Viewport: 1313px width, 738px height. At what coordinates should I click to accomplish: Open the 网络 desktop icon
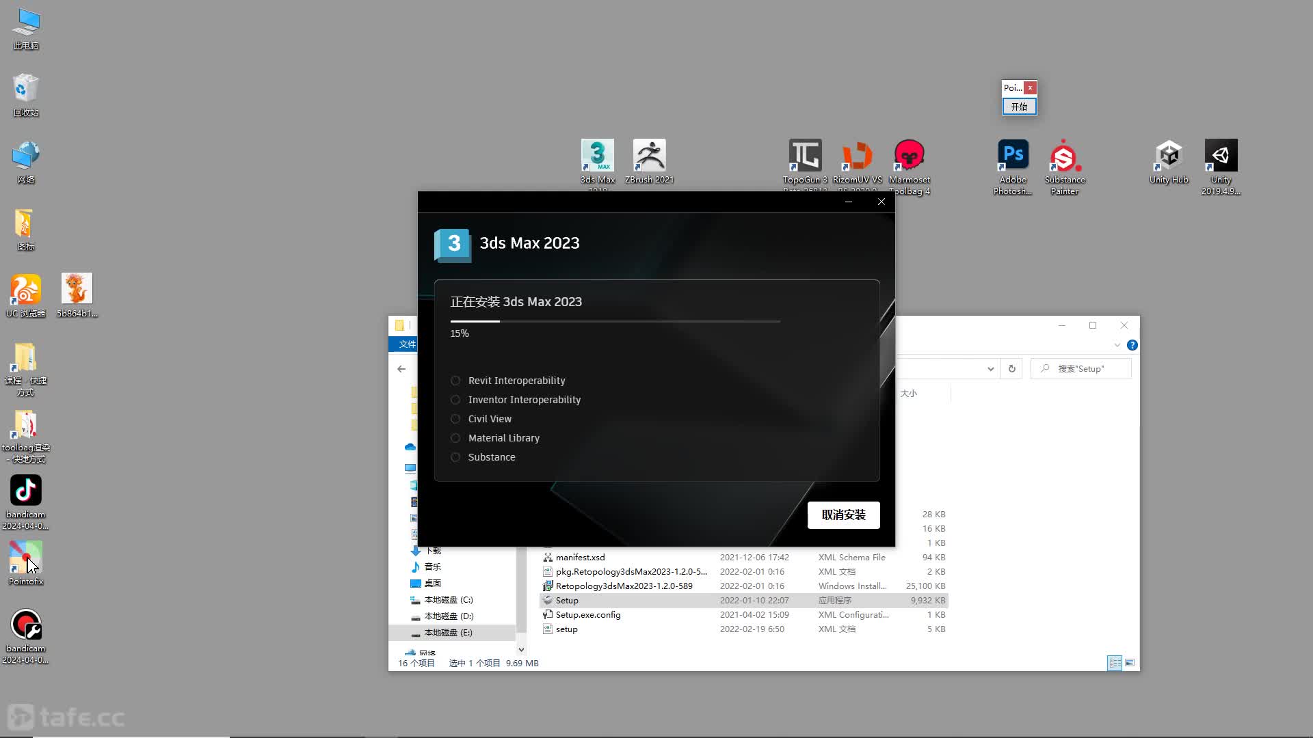tap(26, 163)
